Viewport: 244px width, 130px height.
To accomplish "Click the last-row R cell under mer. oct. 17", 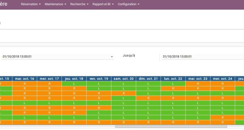I will coord(49,123).
